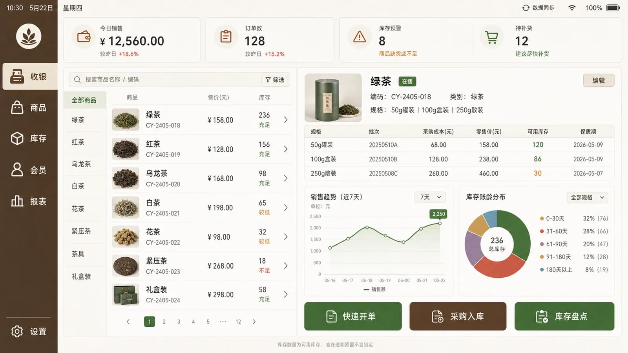This screenshot has width=628, height=353.
Task: Open the 收银 cashier section
Action: [30, 76]
